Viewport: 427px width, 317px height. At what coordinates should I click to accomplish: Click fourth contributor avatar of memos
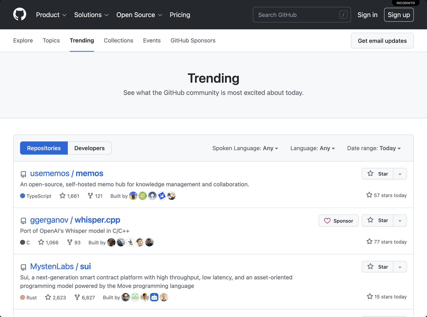pyautogui.click(x=162, y=196)
